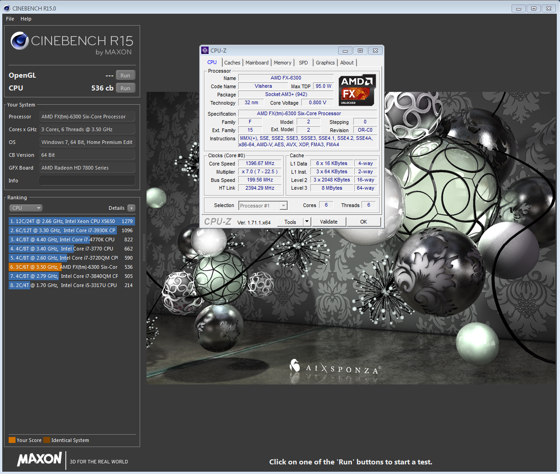560x474 pixels.
Task: Select Core i7-3930K ranking row
Action: click(x=72, y=230)
